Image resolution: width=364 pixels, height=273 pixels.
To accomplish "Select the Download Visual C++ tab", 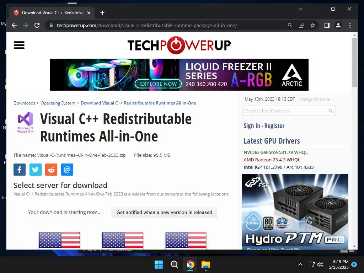I will click(52, 13).
